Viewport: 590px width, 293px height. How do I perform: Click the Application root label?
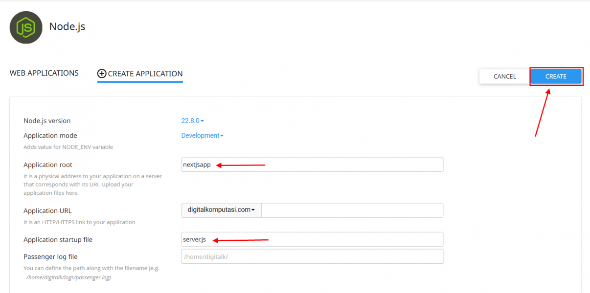tap(48, 165)
